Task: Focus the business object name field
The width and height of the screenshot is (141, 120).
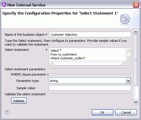Action: [x=90, y=35]
